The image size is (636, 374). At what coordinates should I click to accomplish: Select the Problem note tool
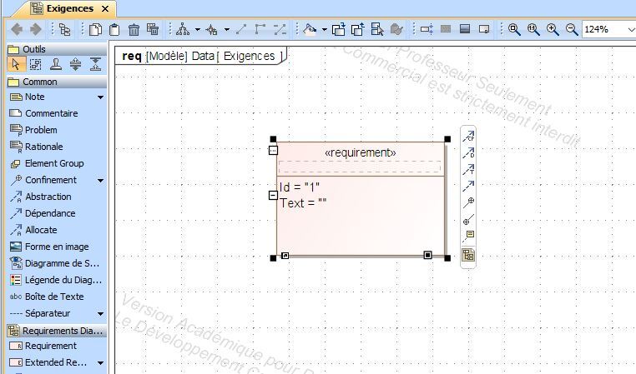click(41, 130)
